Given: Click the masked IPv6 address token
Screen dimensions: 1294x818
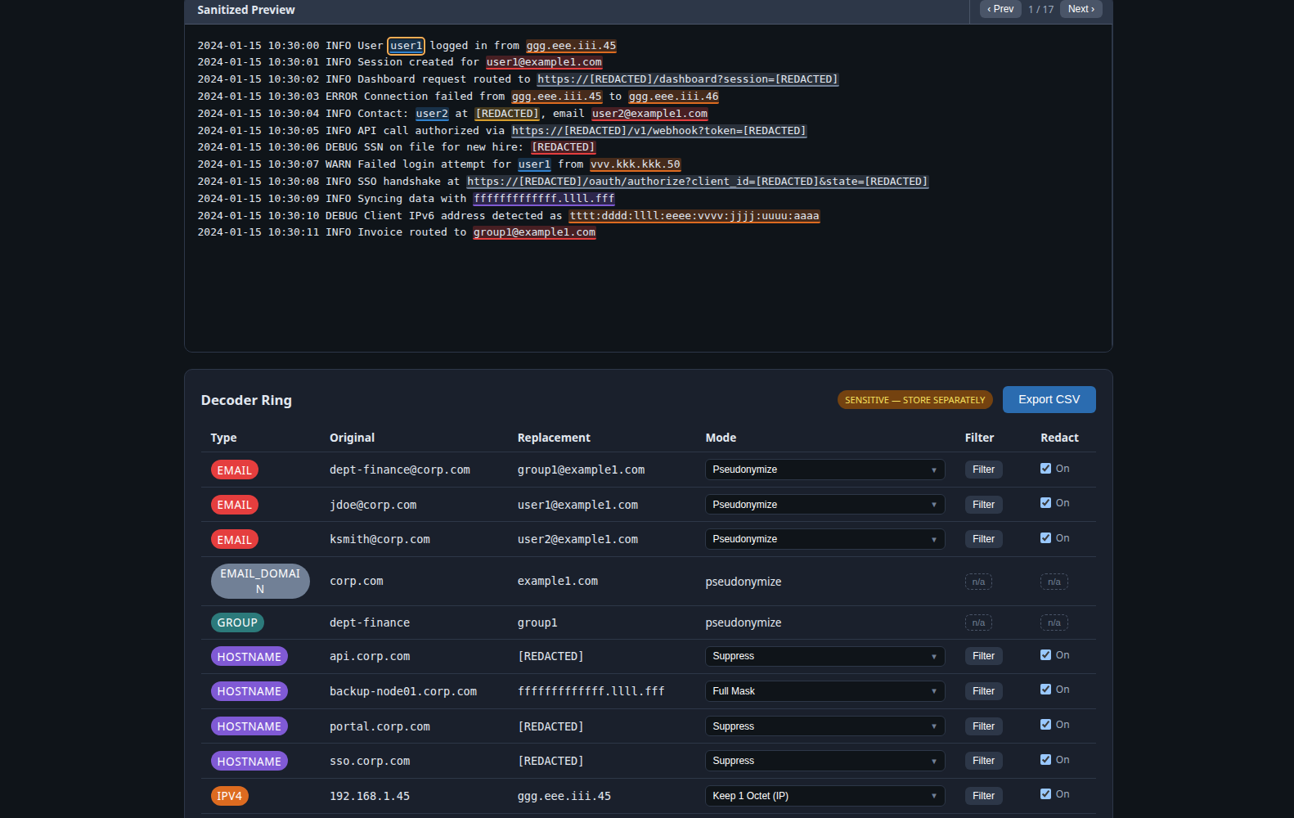Looking at the screenshot, I should (x=694, y=216).
